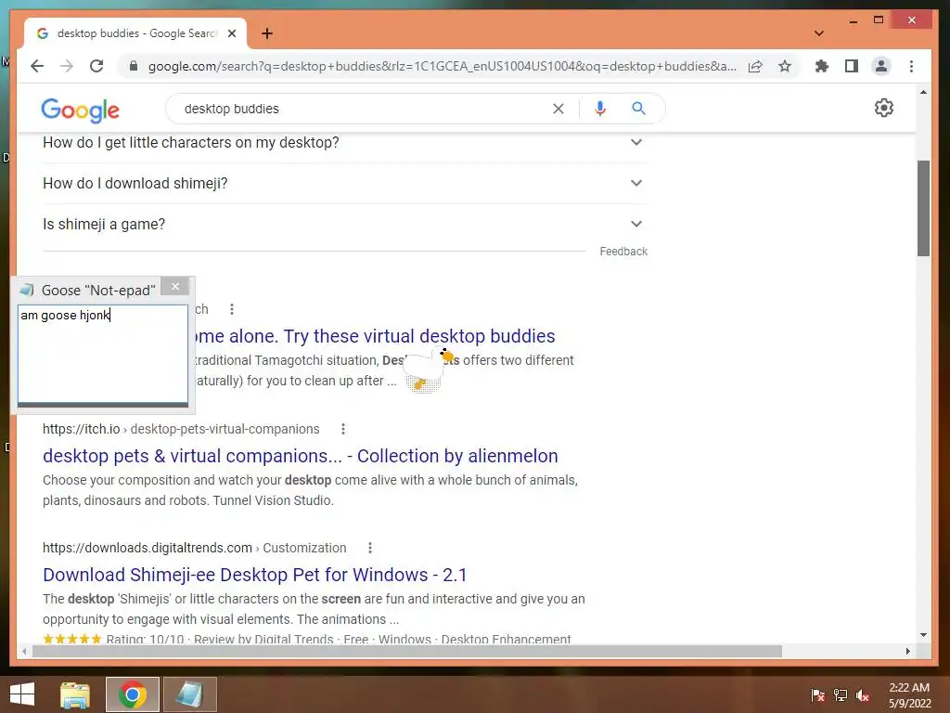This screenshot has height=713, width=950.
Task: Focus the desktop buddies search field
Action: [364, 109]
